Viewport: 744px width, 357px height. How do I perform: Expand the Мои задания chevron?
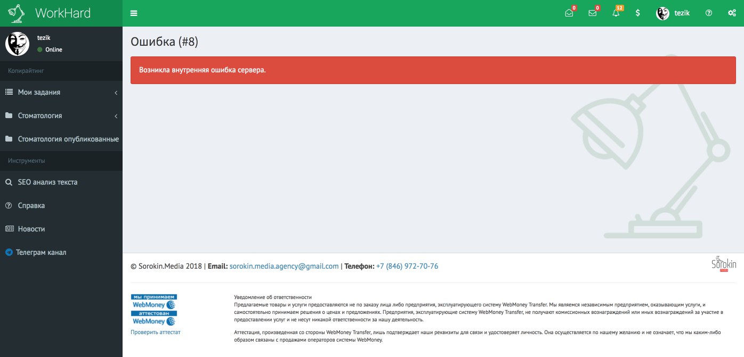coord(116,93)
